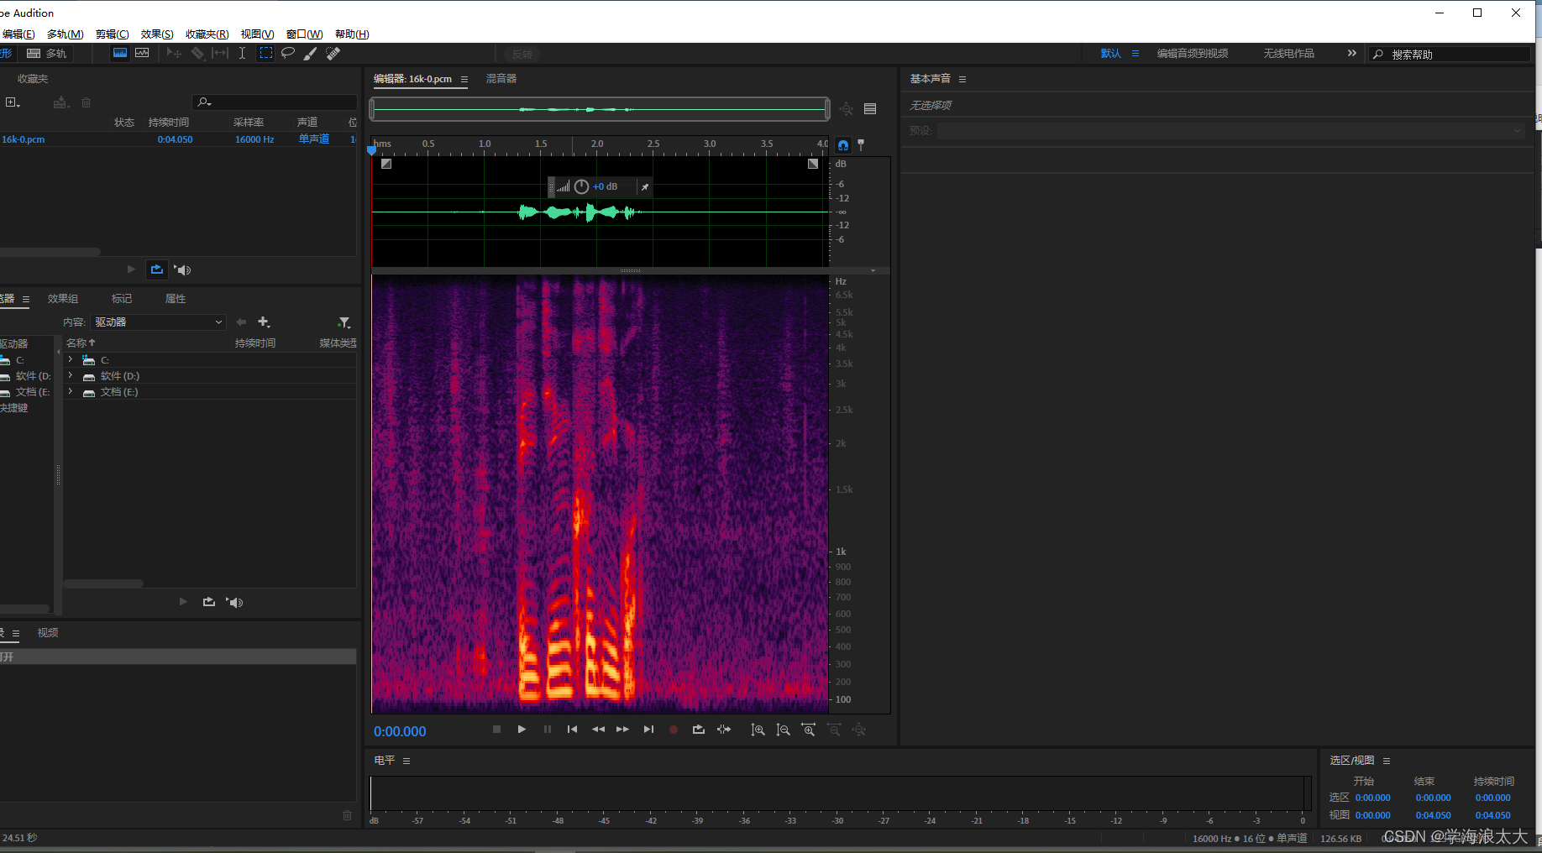Open the add shortcut plus dropdown

pyautogui.click(x=264, y=322)
